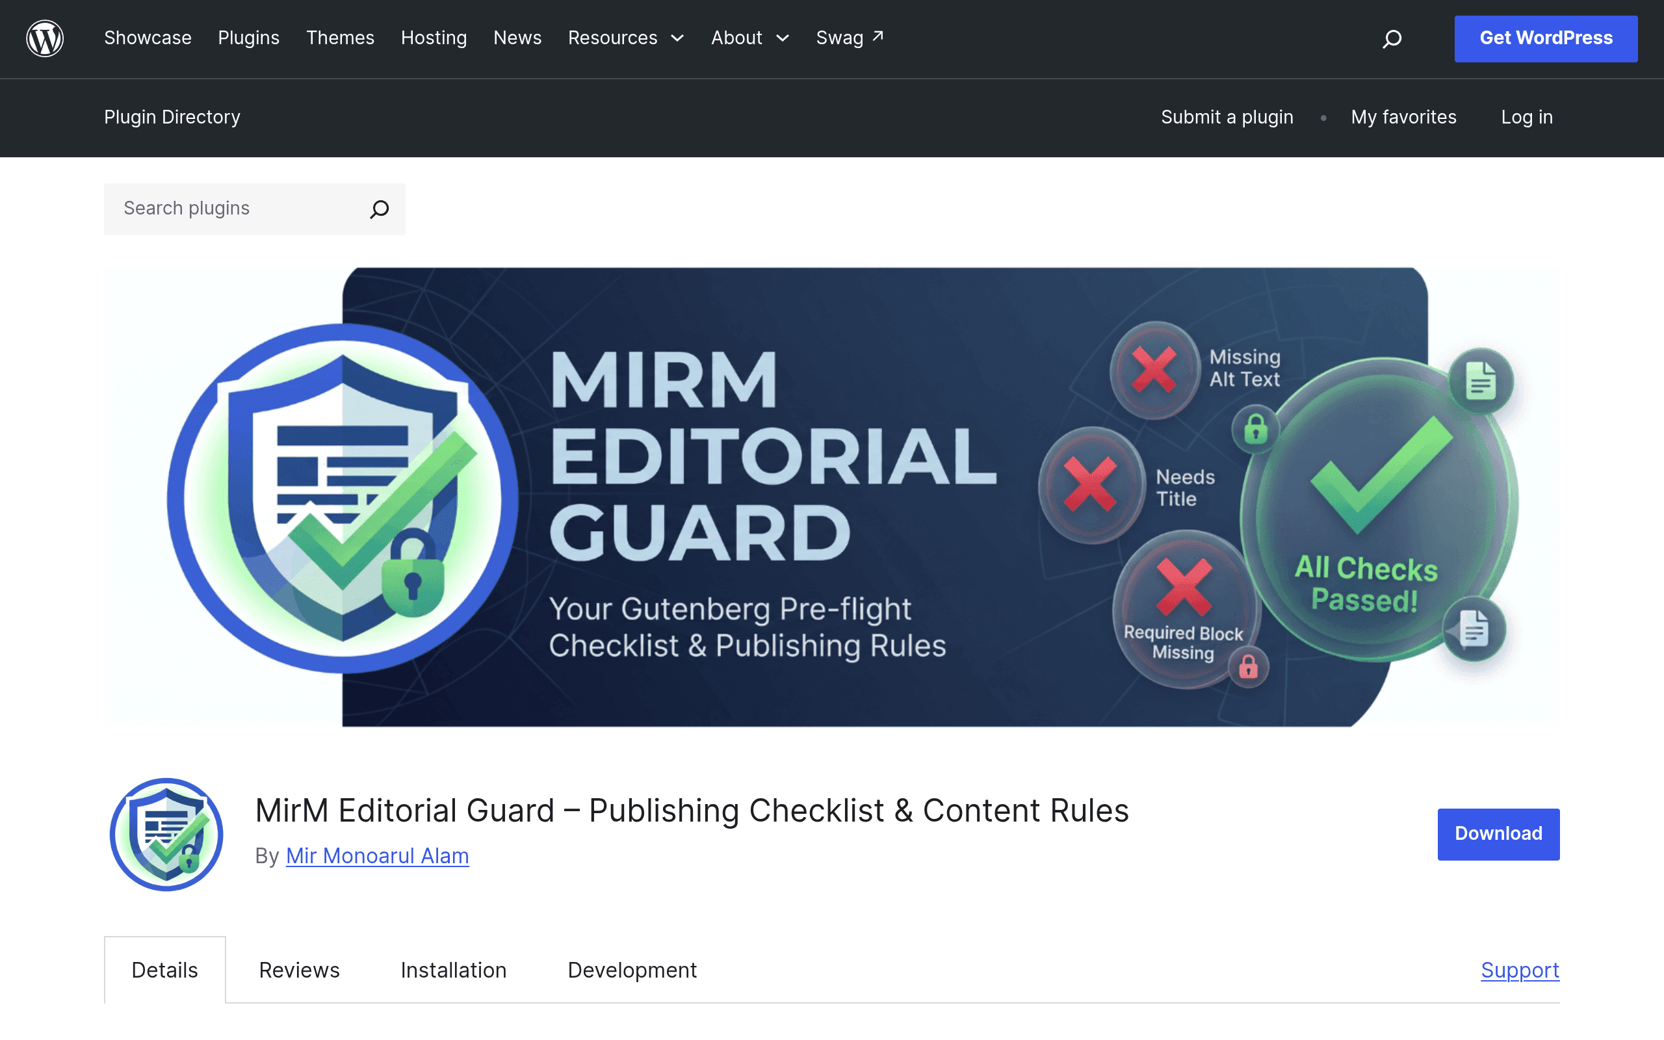Open the Hosting menu item
The height and width of the screenshot is (1040, 1664).
pyautogui.click(x=434, y=38)
